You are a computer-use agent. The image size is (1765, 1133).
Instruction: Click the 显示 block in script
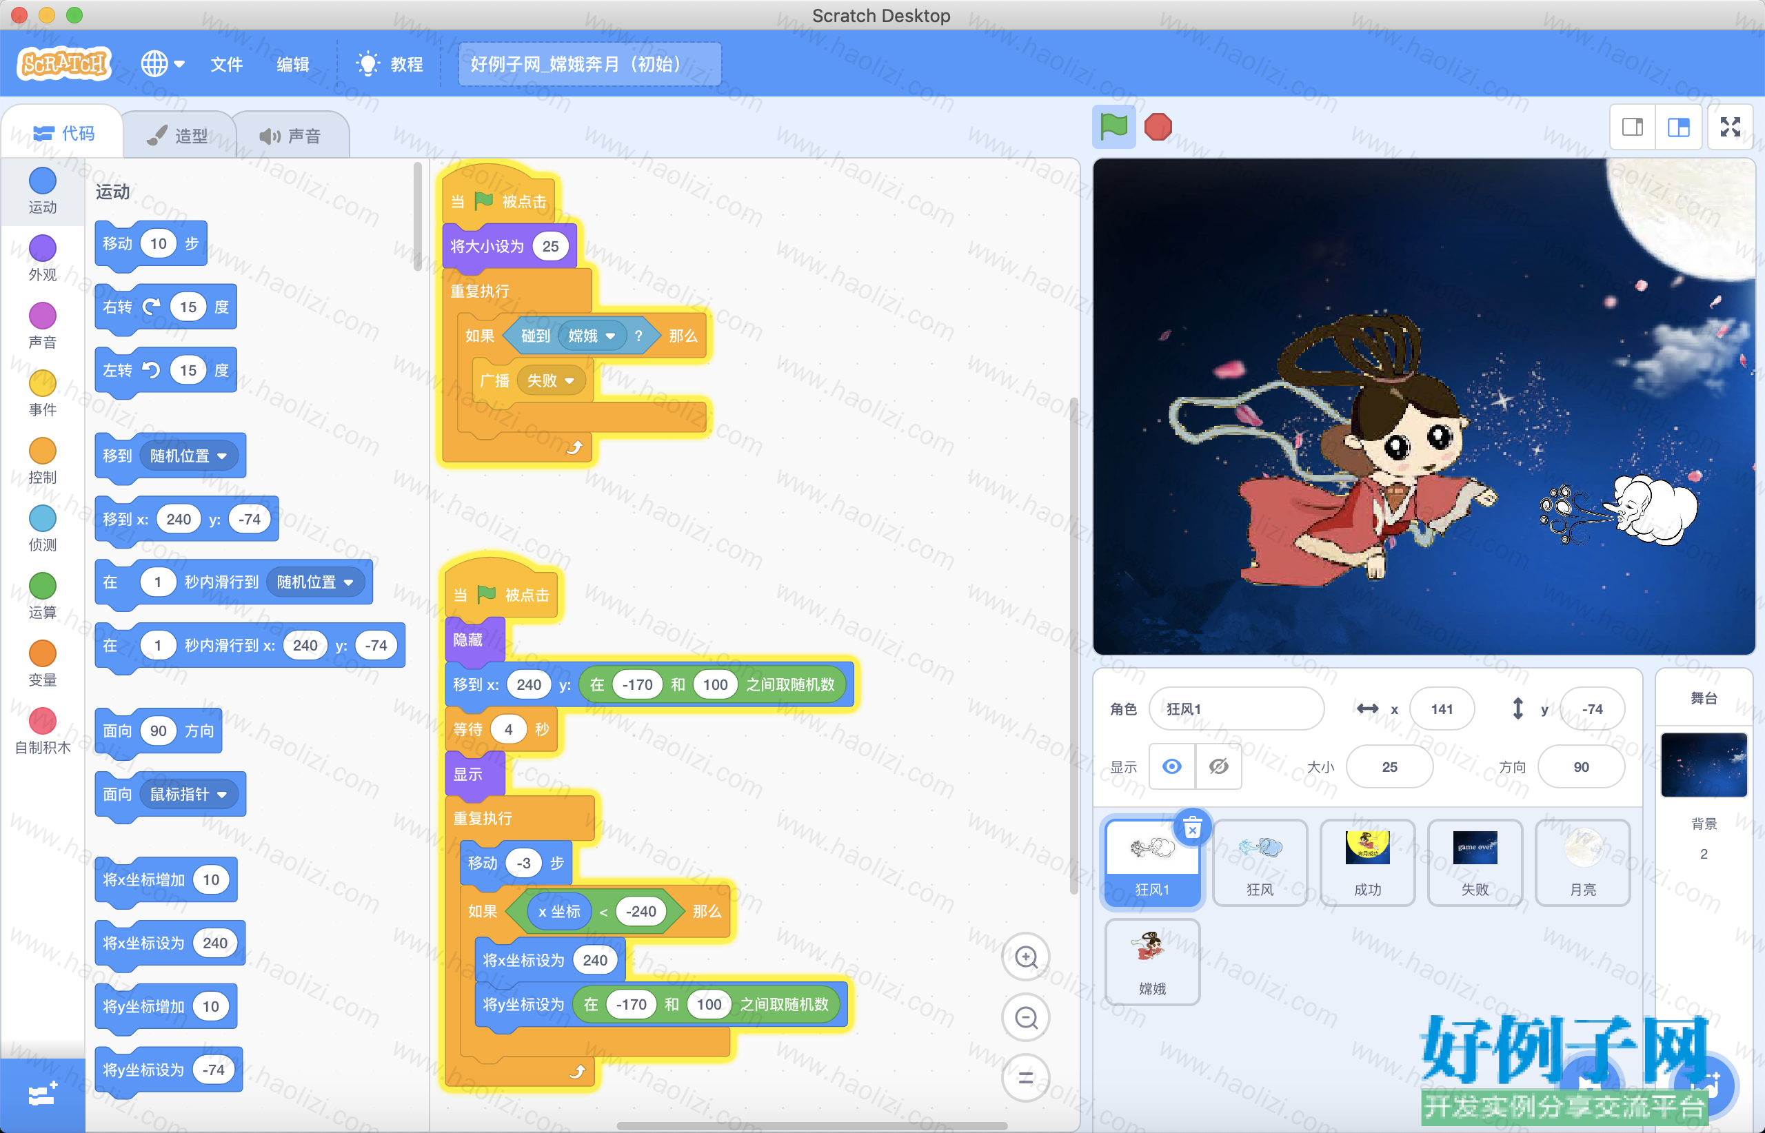click(x=474, y=774)
